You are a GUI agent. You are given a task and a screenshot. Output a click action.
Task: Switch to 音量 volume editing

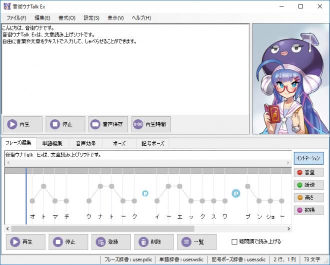[x=308, y=173]
